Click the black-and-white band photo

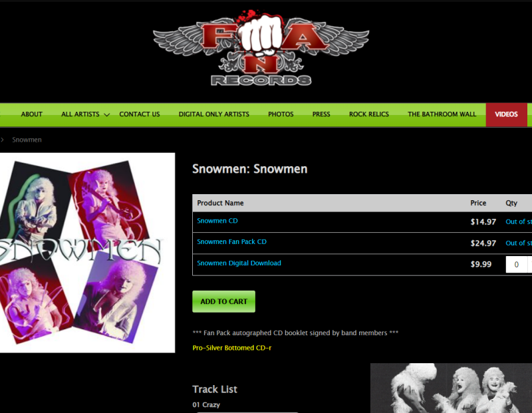451,388
